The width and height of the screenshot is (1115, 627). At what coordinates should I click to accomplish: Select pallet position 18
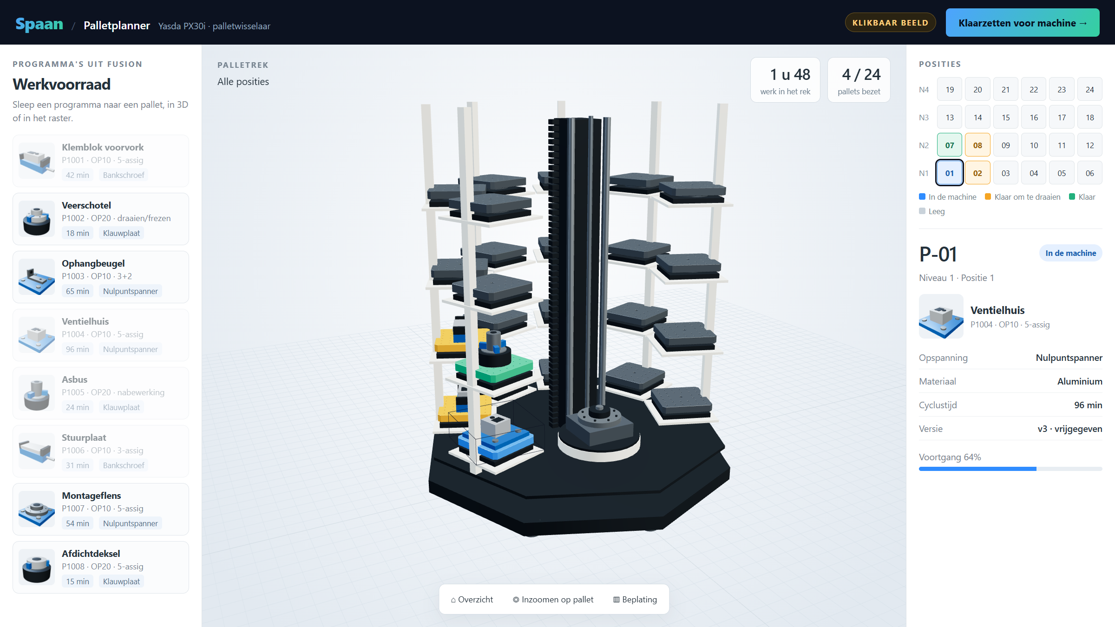[1090, 117]
